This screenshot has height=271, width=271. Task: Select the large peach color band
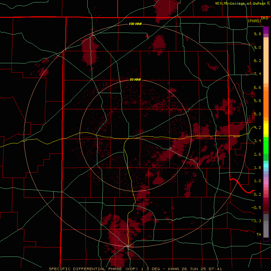(x=266, y=62)
